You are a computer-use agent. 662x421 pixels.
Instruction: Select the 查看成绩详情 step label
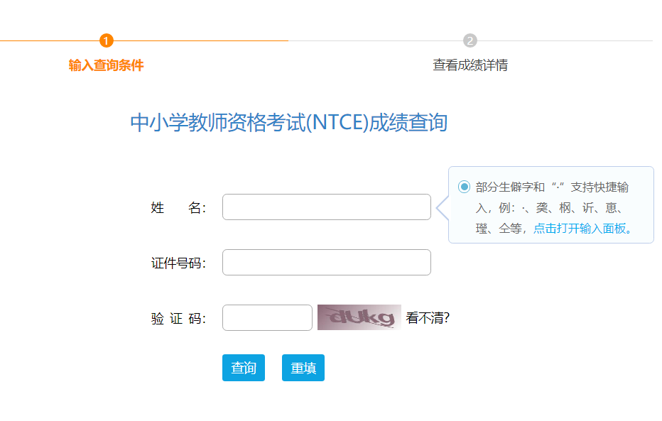470,65
